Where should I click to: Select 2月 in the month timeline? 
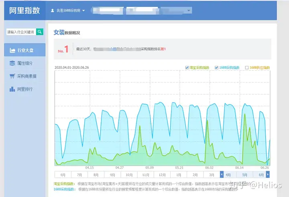tap(195, 175)
